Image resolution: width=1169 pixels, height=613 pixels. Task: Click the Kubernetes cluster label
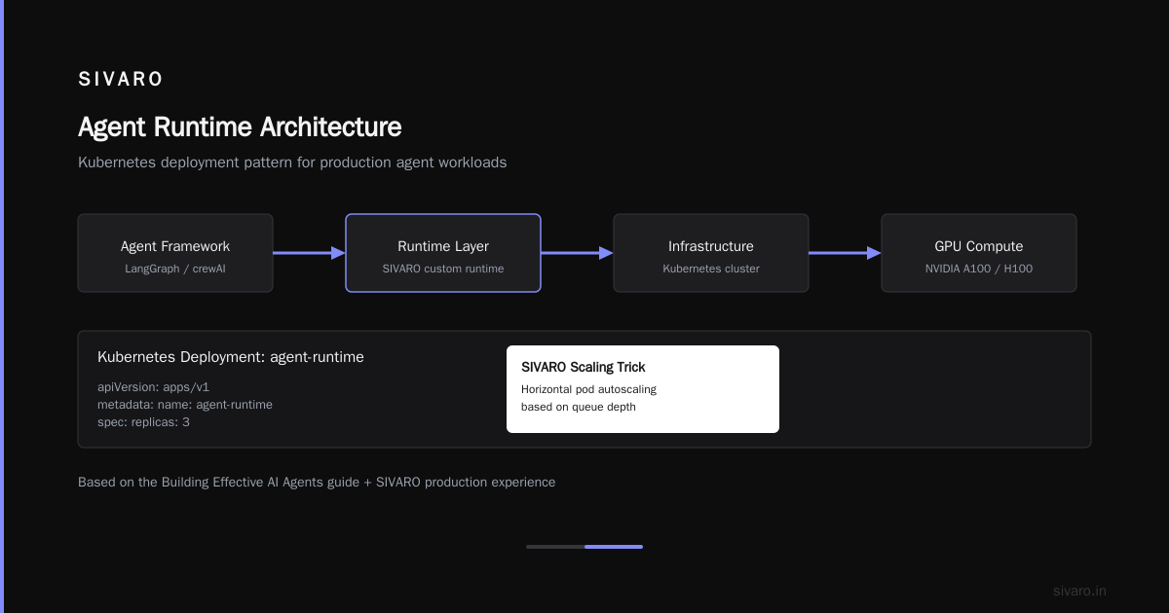pyautogui.click(x=711, y=269)
